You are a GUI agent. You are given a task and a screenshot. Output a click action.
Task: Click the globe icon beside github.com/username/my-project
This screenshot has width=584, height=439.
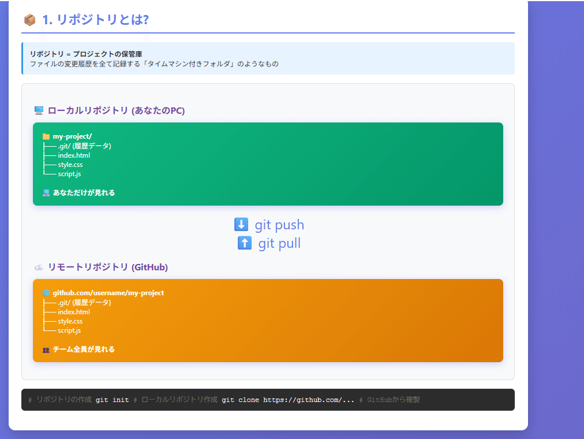pos(45,293)
